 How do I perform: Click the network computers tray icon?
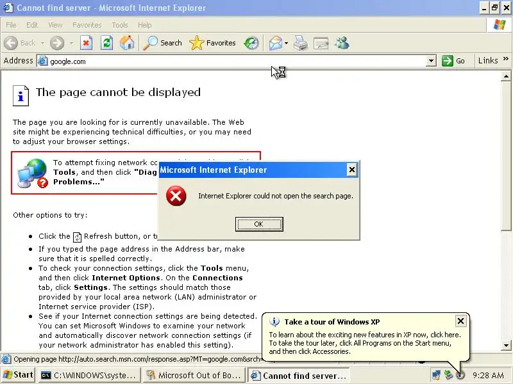436,375
